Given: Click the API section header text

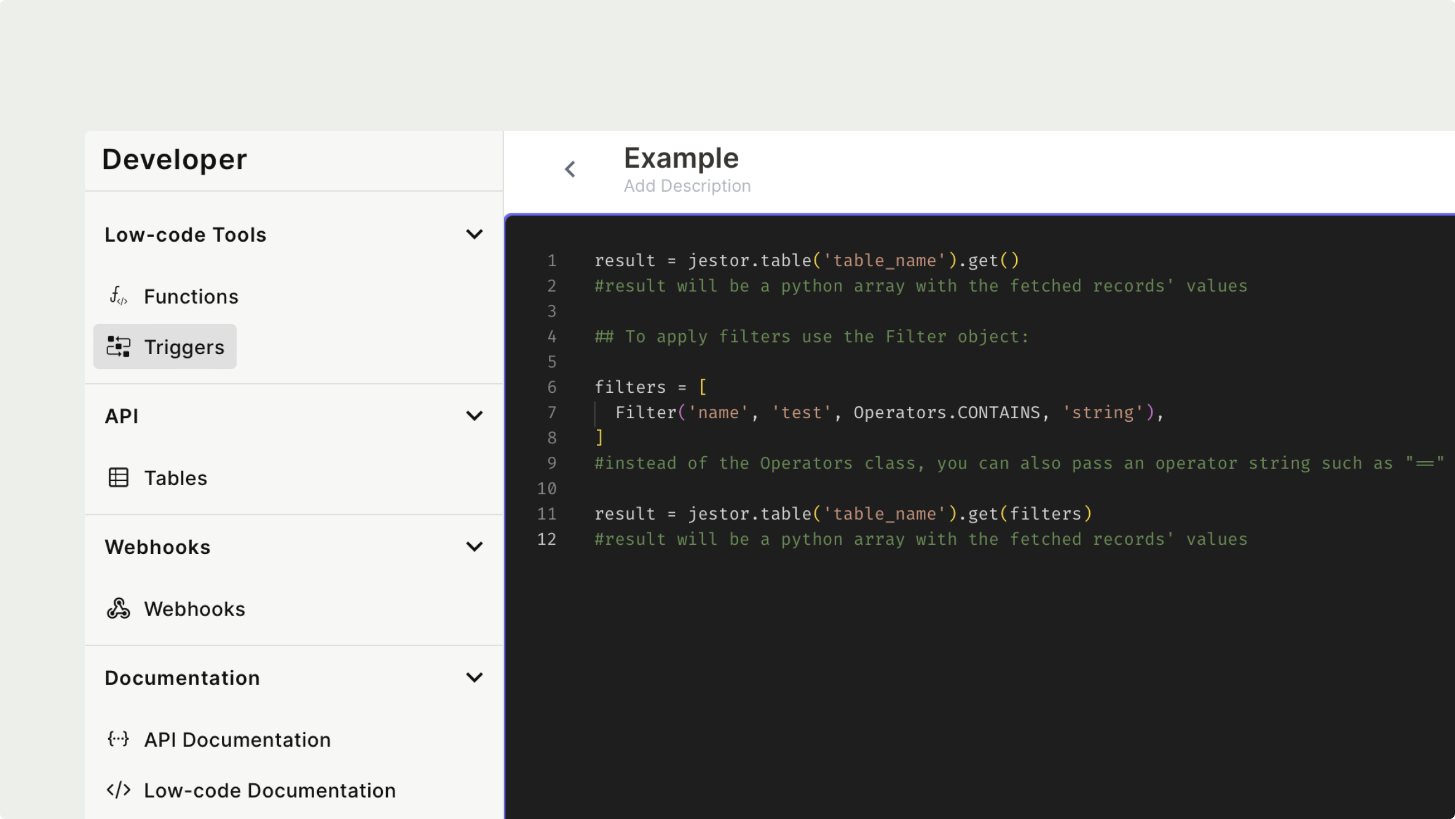Looking at the screenshot, I should click(122, 416).
